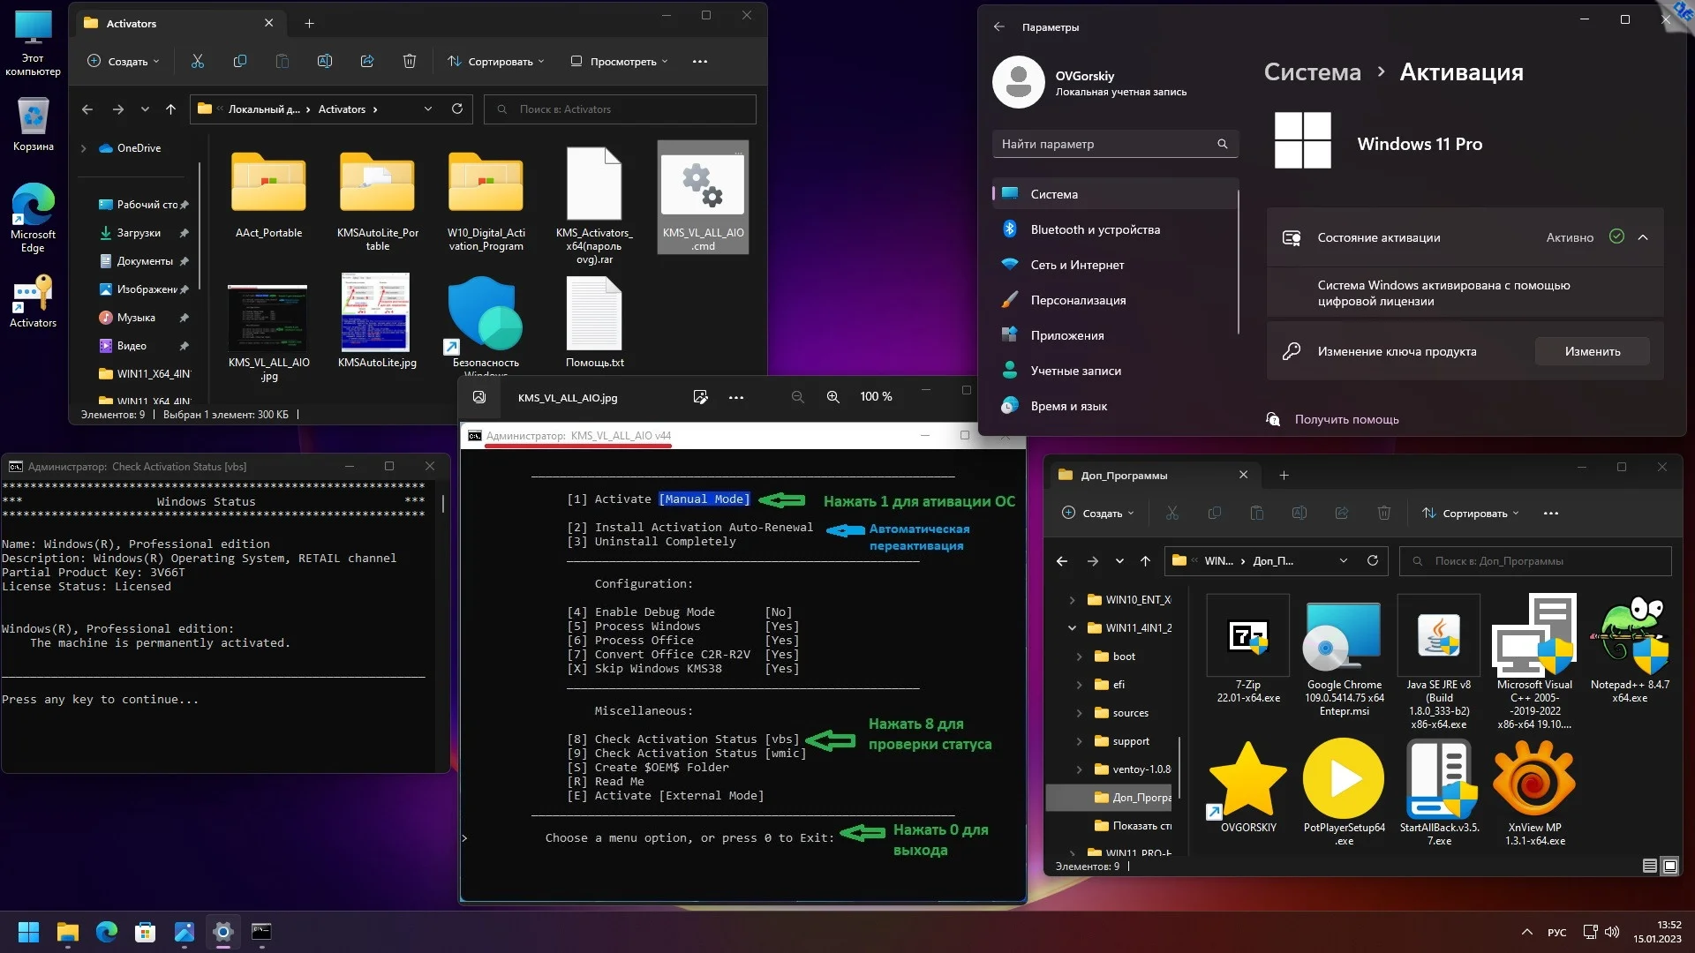Open the Создать menu in Activators window

pyautogui.click(x=124, y=61)
